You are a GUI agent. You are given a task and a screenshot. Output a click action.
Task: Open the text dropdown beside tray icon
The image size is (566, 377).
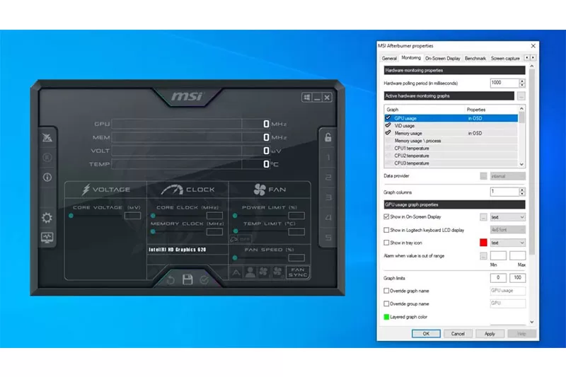coord(507,243)
